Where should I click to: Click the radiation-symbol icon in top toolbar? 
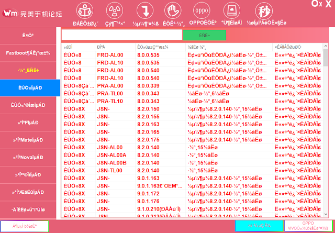point(115,10)
